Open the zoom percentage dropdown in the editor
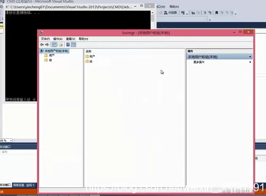The image size is (266, 196). [11, 140]
